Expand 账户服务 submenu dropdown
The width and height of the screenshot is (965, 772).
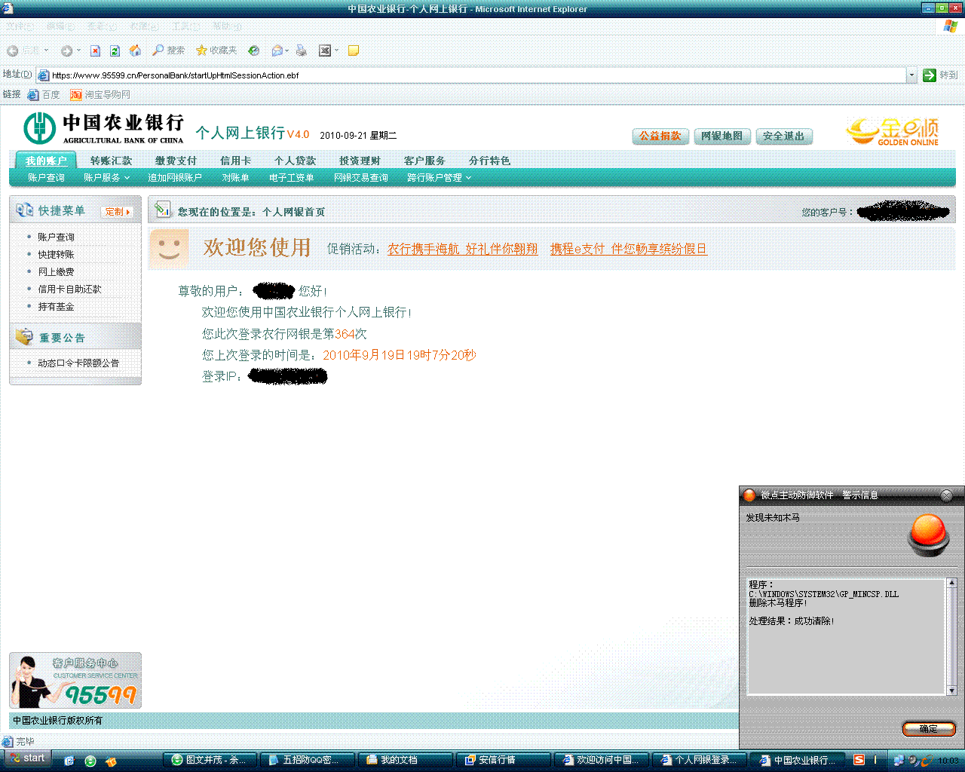106,178
